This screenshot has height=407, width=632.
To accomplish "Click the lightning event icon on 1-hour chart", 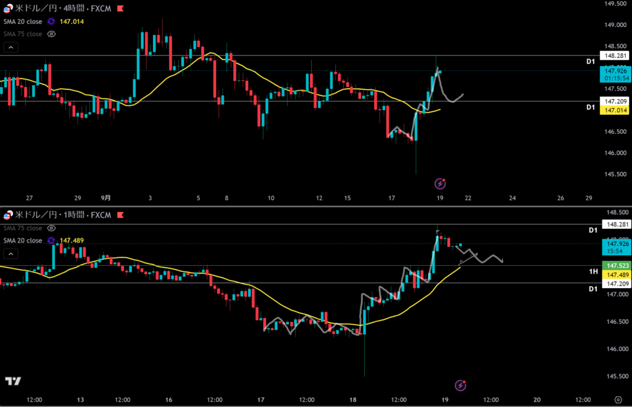I will coord(460,385).
